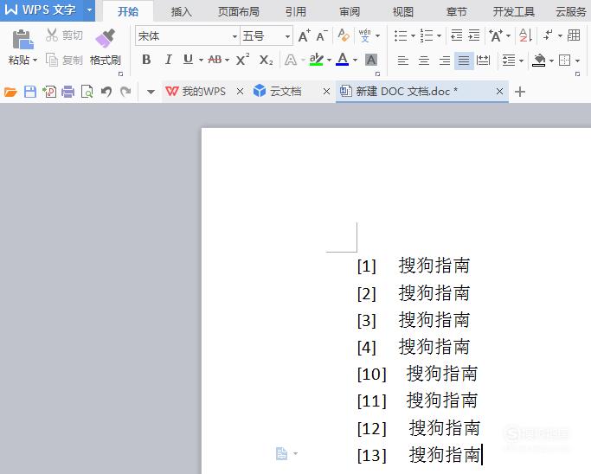This screenshot has height=474, width=591.
Task: Expand the paste options arrow
Action: tap(35, 60)
